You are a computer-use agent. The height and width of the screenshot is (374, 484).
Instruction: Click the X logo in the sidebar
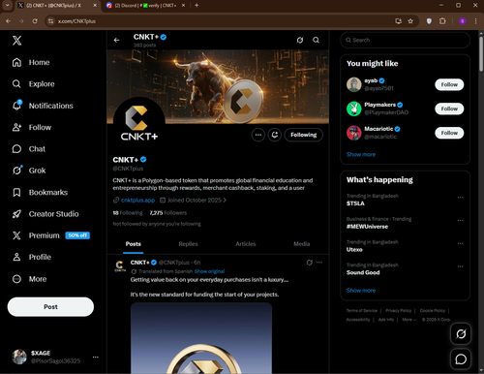point(16,41)
